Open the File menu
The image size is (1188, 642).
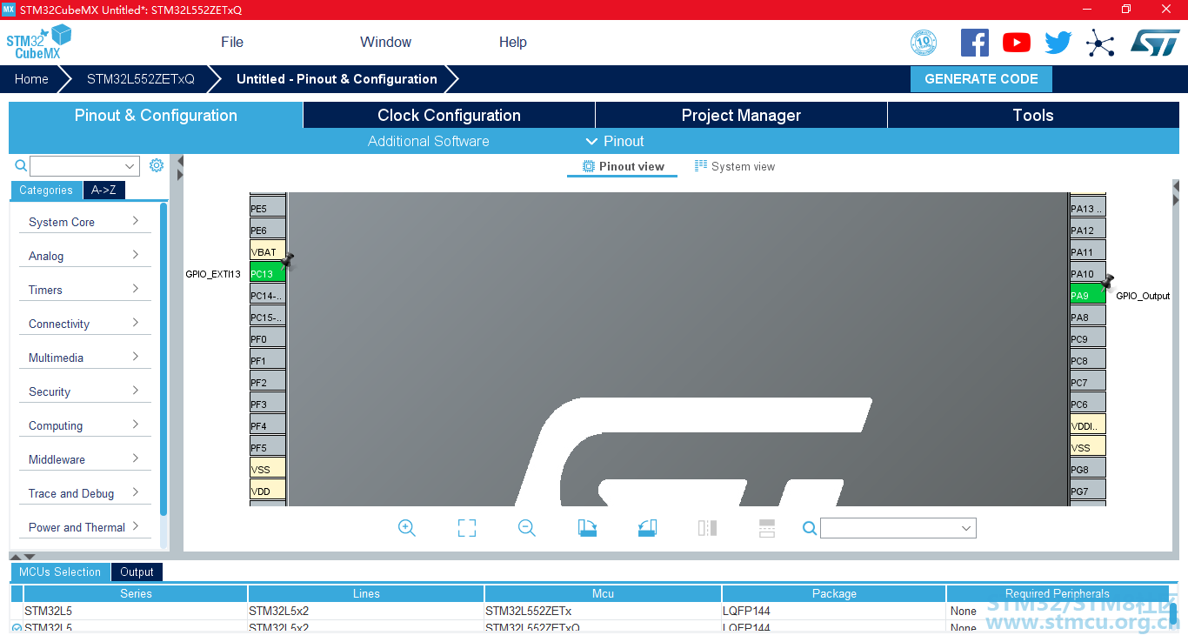pos(232,42)
